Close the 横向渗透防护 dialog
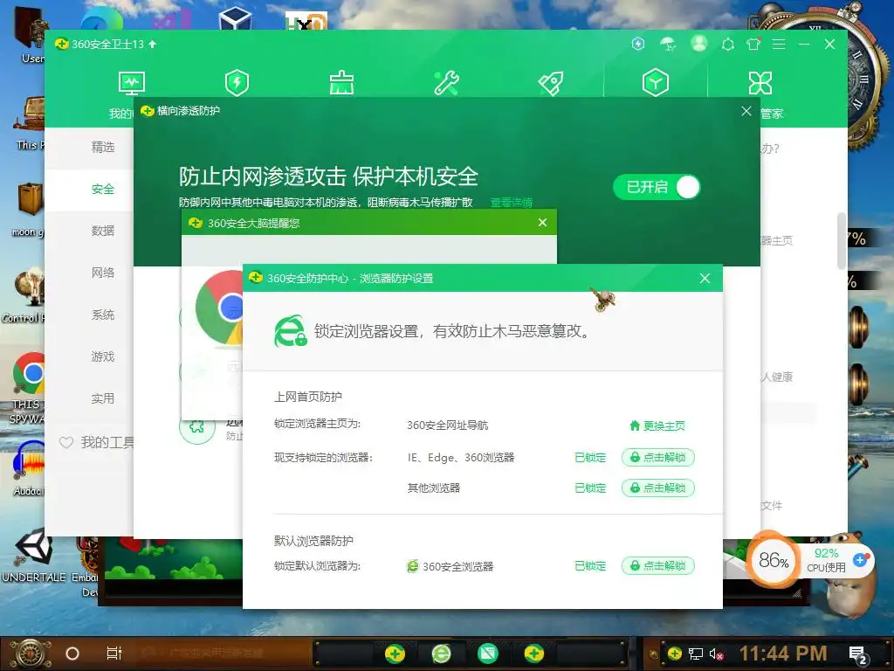Screen dimensions: 894x671 [746, 111]
